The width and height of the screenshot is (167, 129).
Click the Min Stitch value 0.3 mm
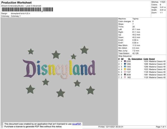click(136, 48)
